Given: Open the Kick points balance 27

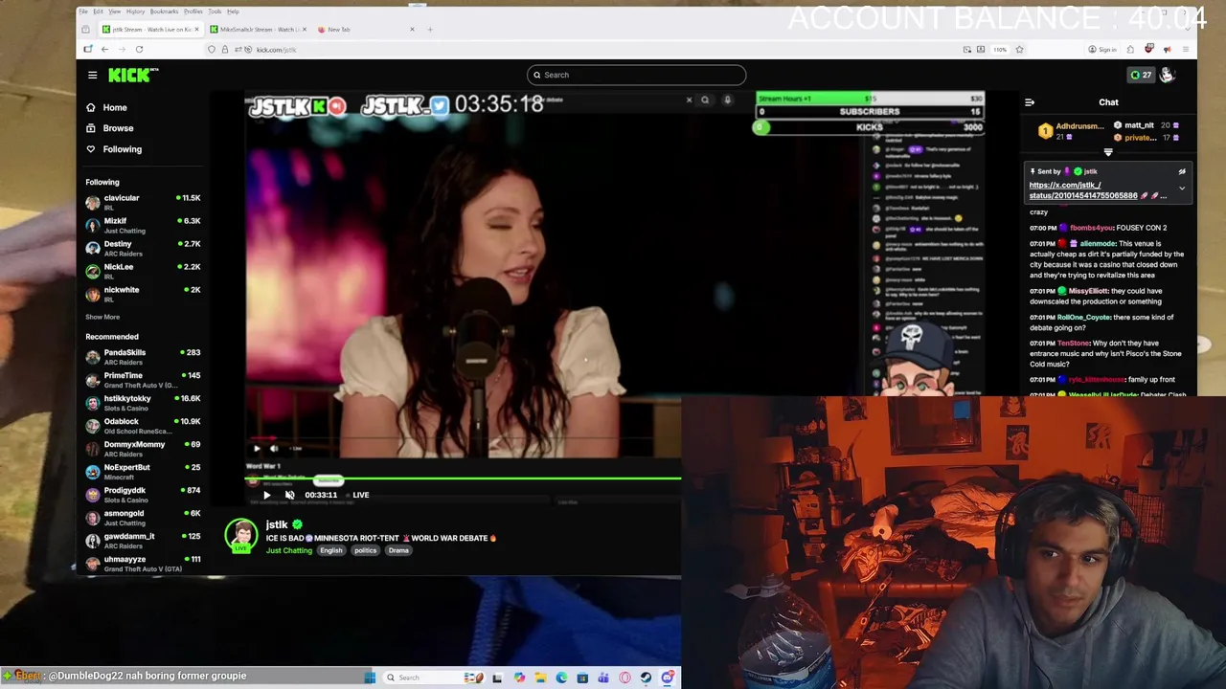Looking at the screenshot, I should pyautogui.click(x=1141, y=75).
